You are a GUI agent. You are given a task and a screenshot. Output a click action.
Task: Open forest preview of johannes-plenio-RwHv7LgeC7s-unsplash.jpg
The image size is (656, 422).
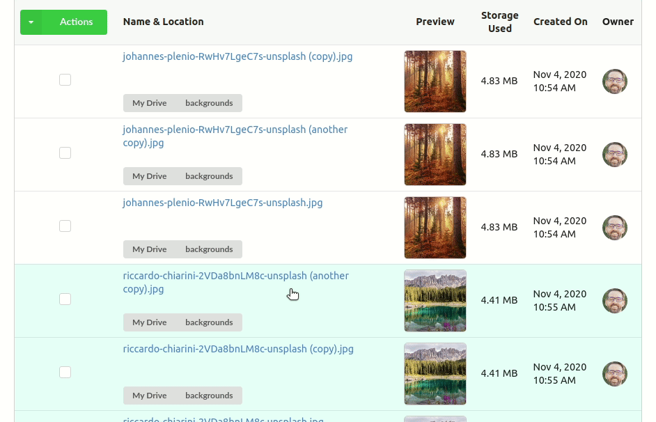[x=435, y=228]
